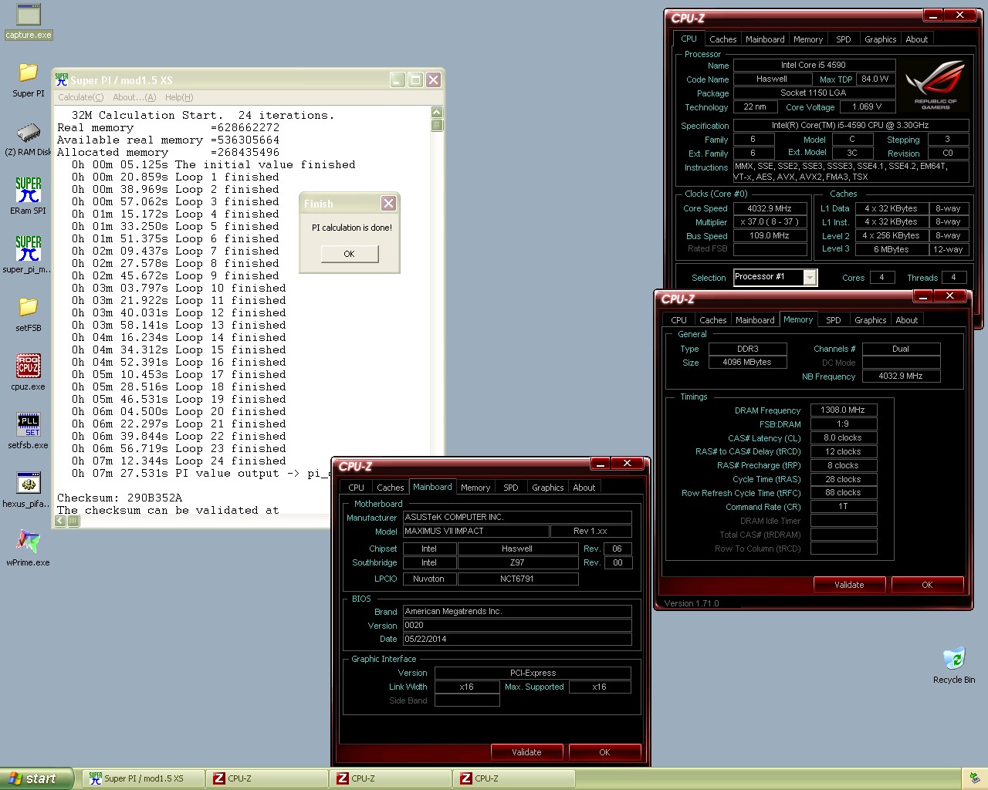
Task: Confirm OK in the Finish dialog
Action: tap(350, 254)
